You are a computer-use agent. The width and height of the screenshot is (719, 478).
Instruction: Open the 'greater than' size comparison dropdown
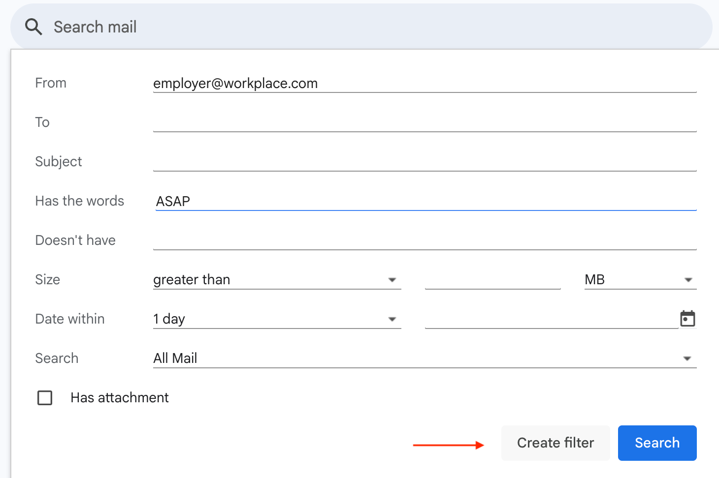[276, 279]
